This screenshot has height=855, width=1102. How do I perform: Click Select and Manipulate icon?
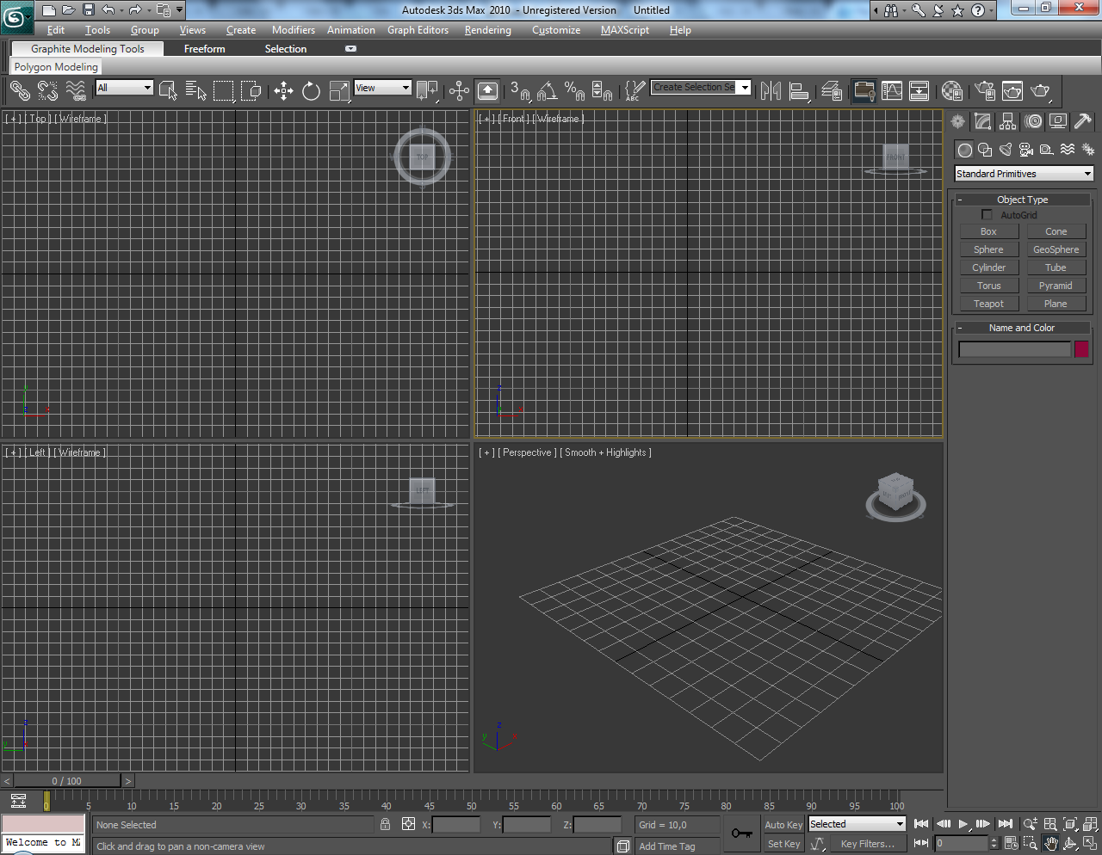pos(460,90)
